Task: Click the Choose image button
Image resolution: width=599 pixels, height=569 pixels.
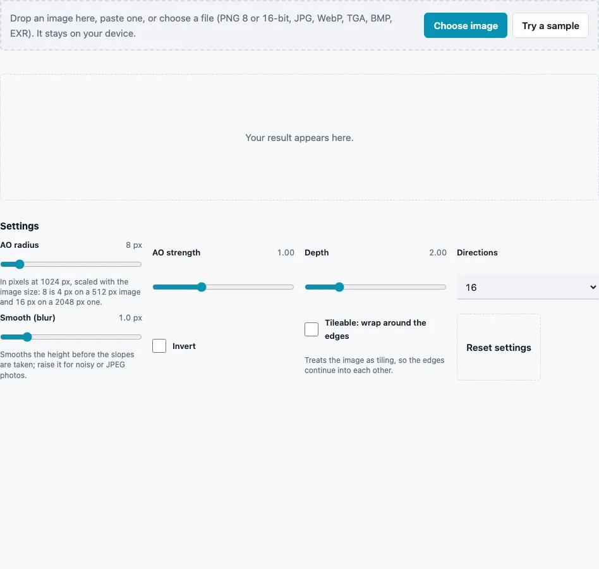Action: (x=465, y=25)
